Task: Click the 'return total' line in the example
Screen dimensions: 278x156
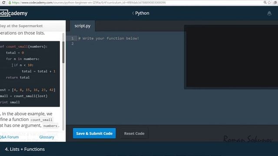Action: tap(18, 78)
